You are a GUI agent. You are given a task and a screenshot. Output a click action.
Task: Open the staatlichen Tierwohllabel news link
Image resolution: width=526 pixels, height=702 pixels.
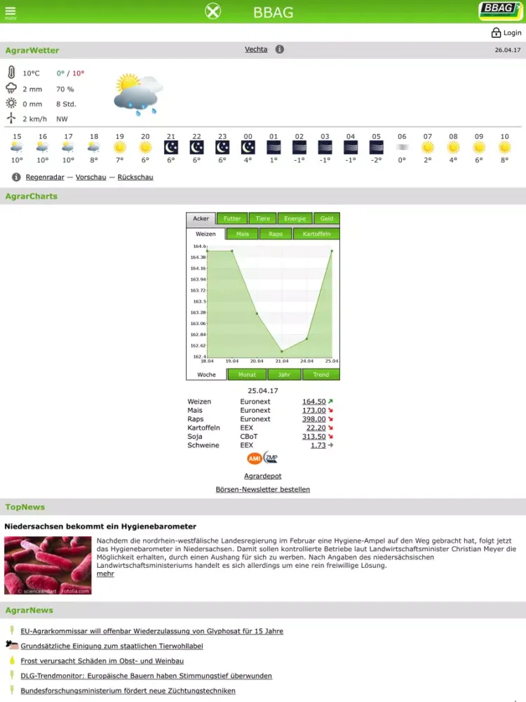tap(112, 646)
